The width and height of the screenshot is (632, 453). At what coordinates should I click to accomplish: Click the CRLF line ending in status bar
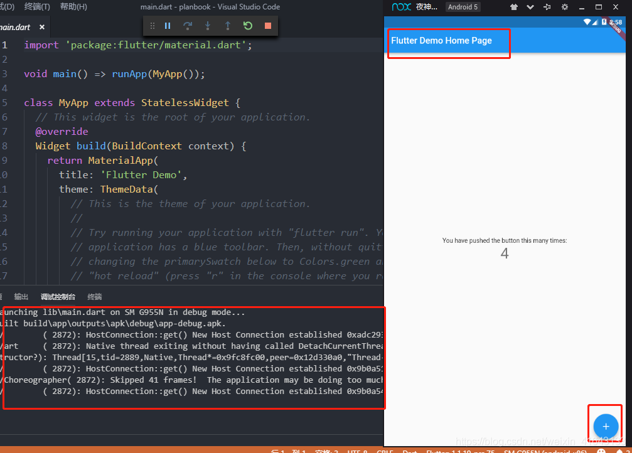[385, 451]
